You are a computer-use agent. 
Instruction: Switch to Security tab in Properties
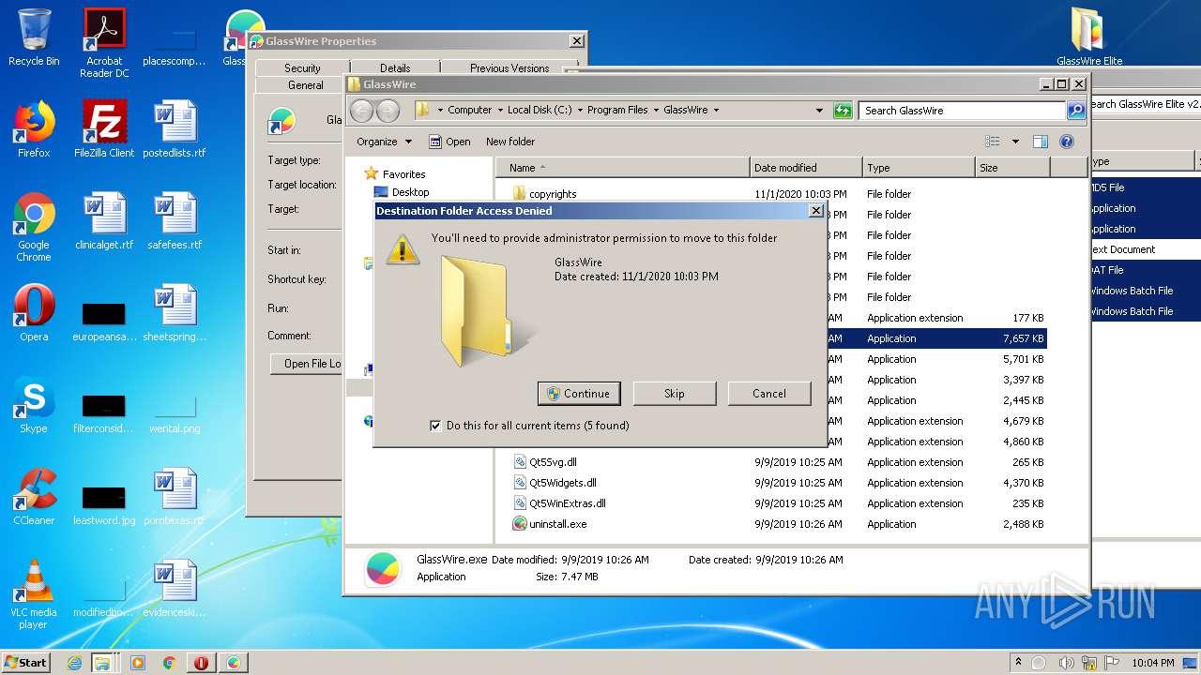coord(302,67)
